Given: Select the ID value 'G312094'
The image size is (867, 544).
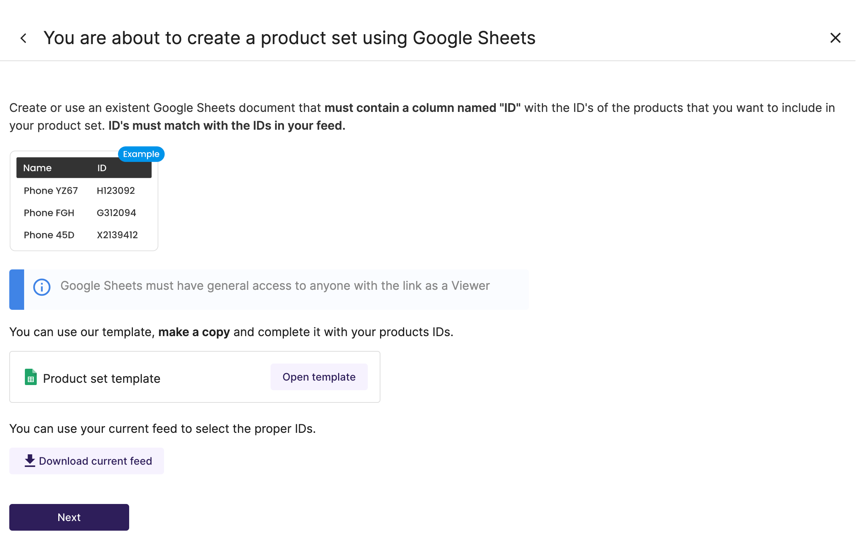Looking at the screenshot, I should 116,213.
